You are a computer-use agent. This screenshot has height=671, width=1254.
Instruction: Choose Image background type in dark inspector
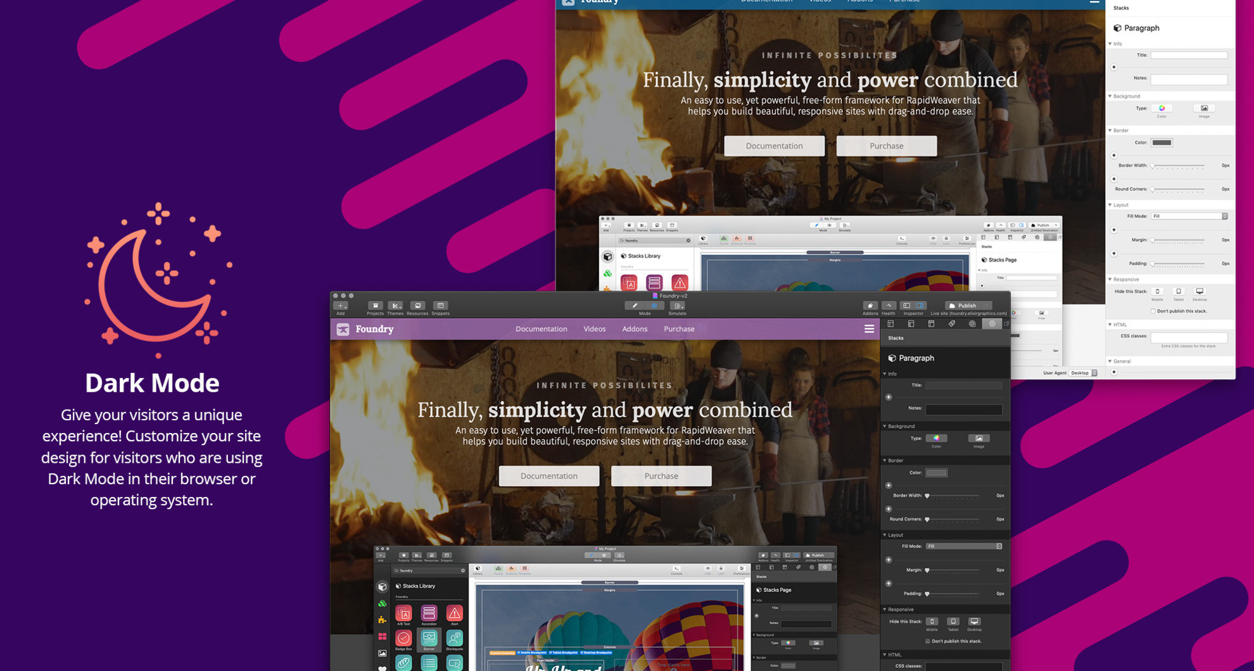(978, 438)
